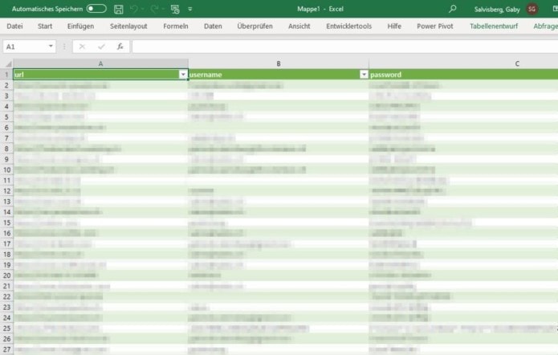Click into the formula bar input
The image size is (558, 355).
337,47
